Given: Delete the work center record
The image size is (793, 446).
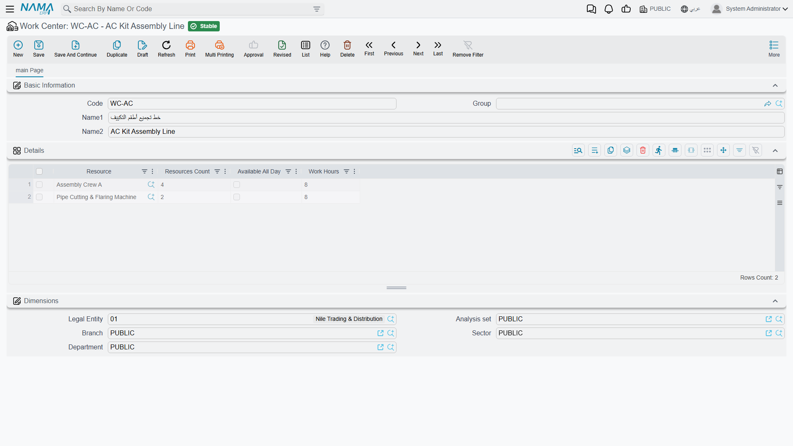Looking at the screenshot, I should click(x=347, y=48).
